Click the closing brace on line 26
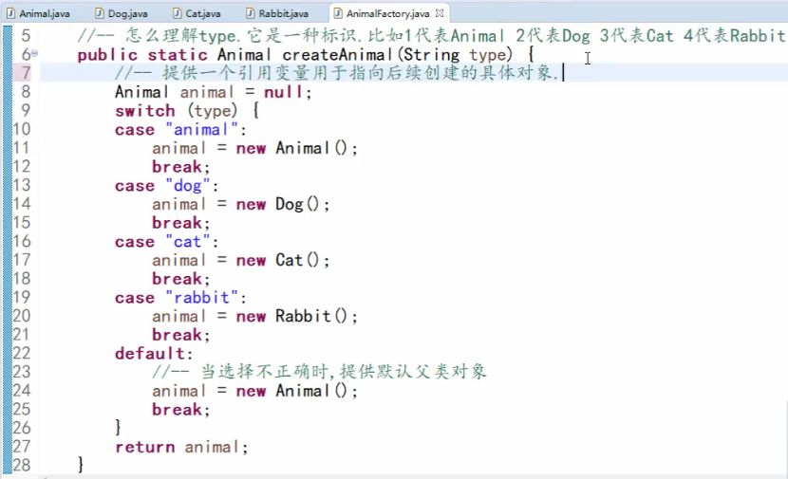The height and width of the screenshot is (479, 788). pos(118,427)
